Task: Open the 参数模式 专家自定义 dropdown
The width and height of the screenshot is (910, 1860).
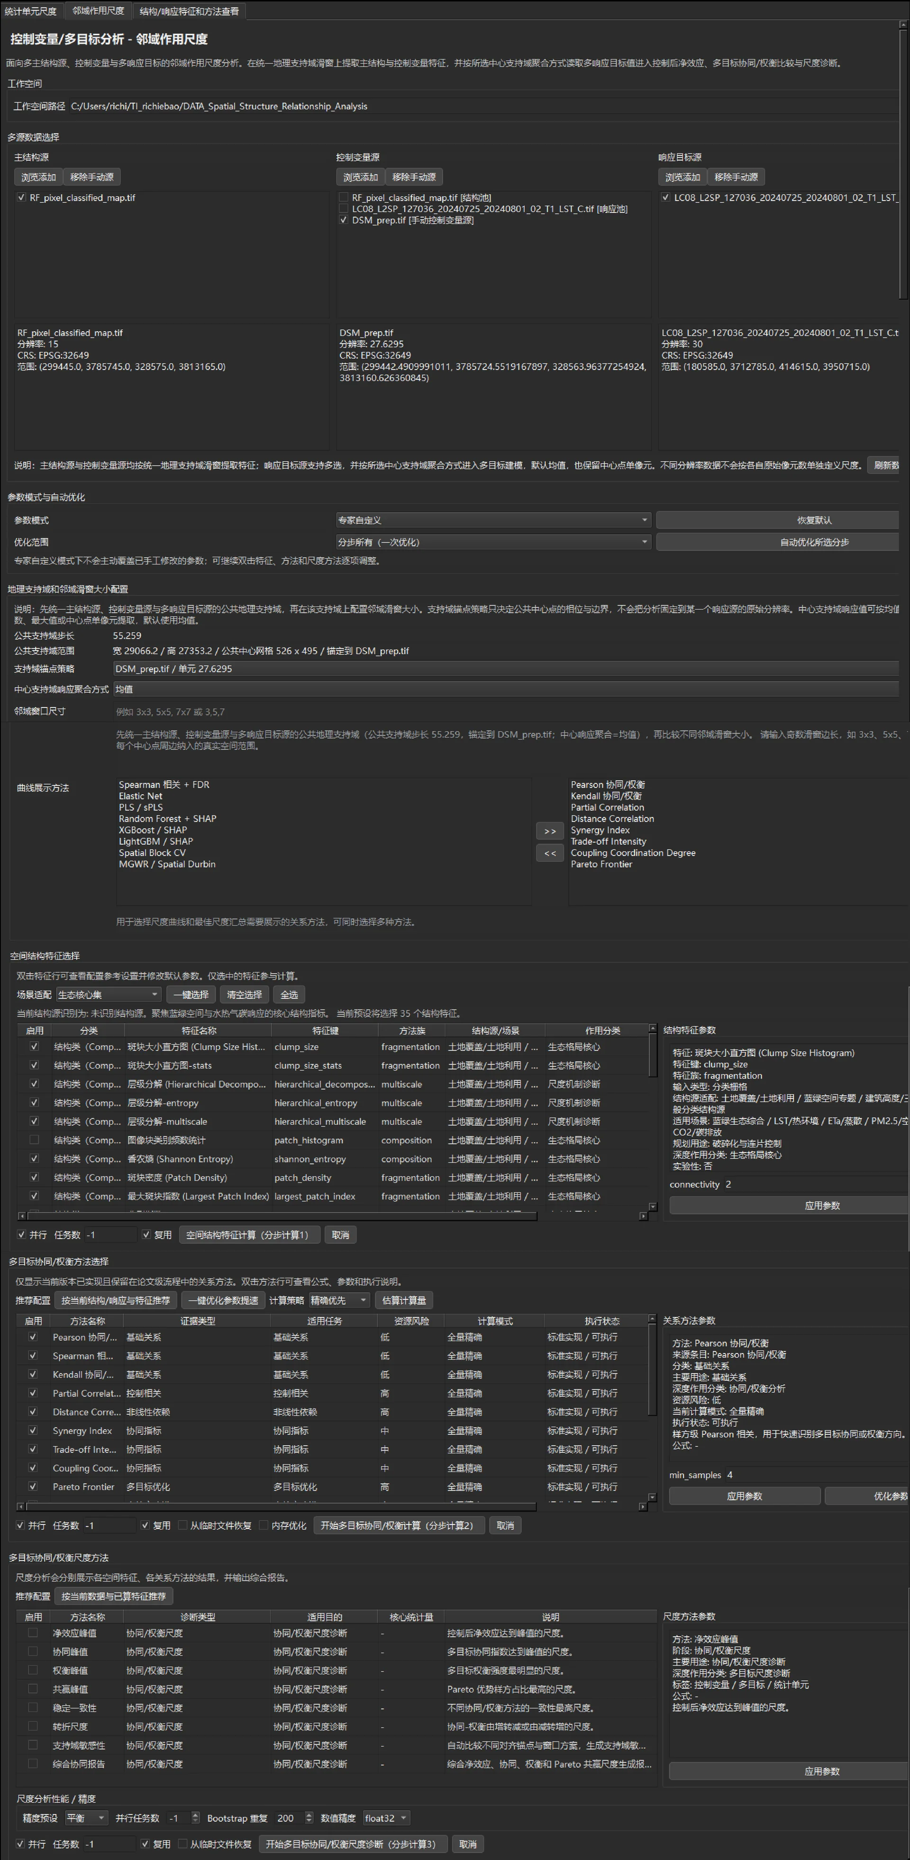Action: point(493,520)
